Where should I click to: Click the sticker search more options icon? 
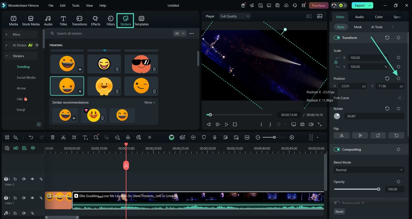pos(191,33)
